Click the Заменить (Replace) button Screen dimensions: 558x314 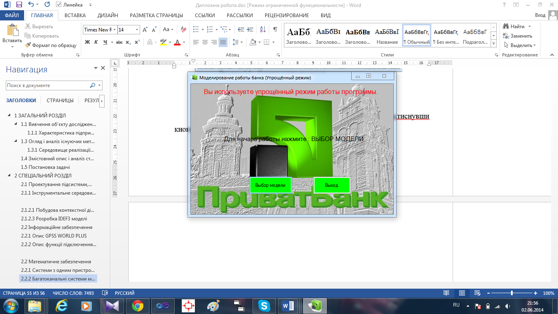(x=518, y=36)
